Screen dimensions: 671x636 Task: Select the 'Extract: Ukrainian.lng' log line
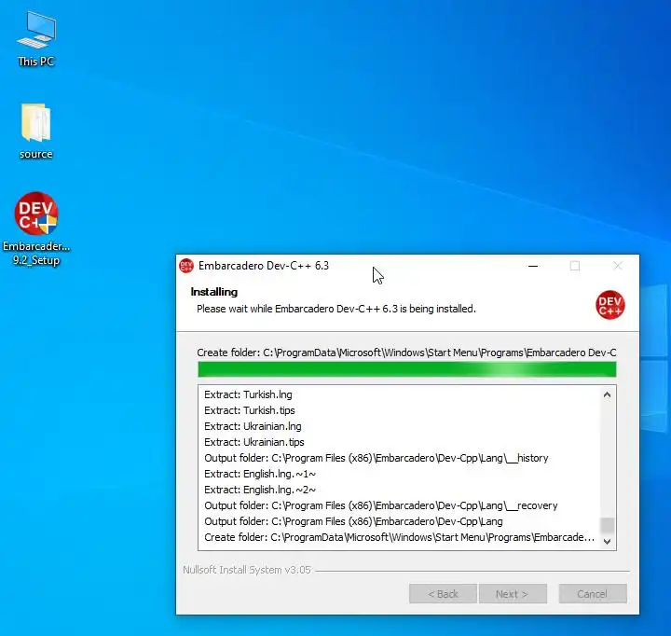coord(253,426)
